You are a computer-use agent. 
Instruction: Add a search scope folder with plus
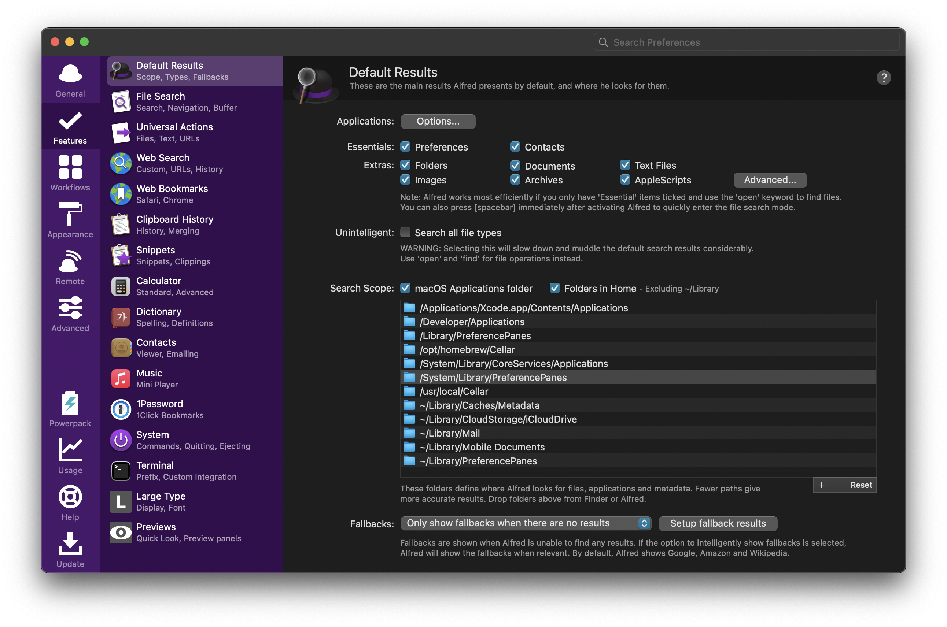(x=821, y=485)
